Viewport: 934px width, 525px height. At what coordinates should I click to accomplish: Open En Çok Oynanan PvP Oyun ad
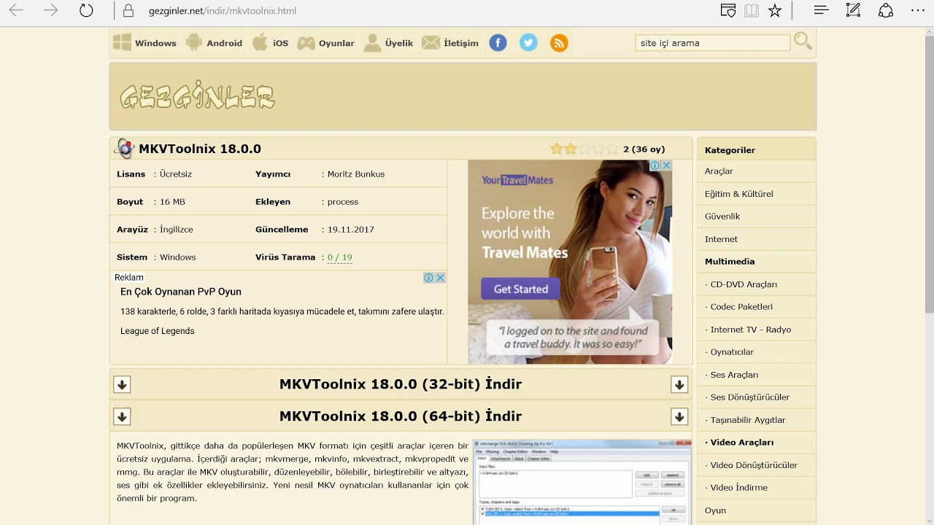click(181, 292)
